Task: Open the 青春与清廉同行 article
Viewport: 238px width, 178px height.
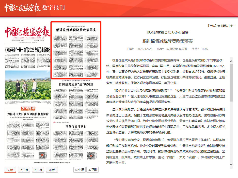Action: 76,126
